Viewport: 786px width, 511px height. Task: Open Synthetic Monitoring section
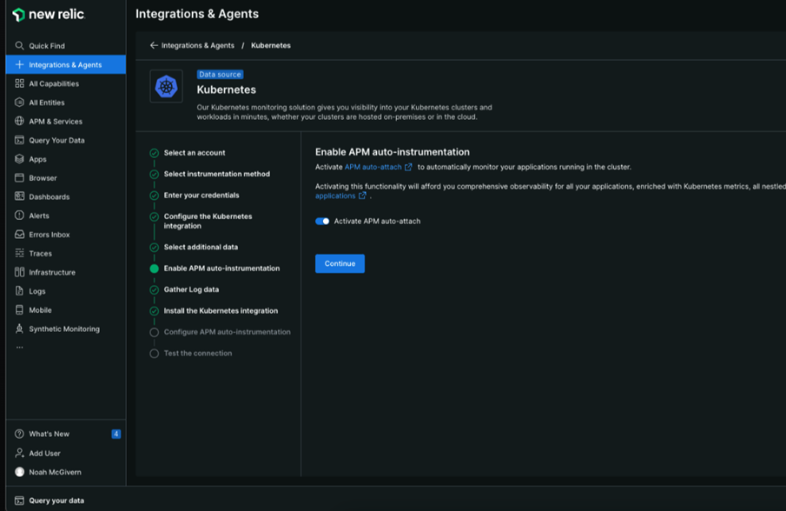[x=66, y=328]
